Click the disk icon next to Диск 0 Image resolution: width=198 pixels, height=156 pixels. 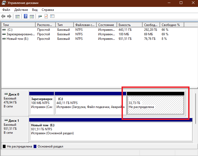6,94
